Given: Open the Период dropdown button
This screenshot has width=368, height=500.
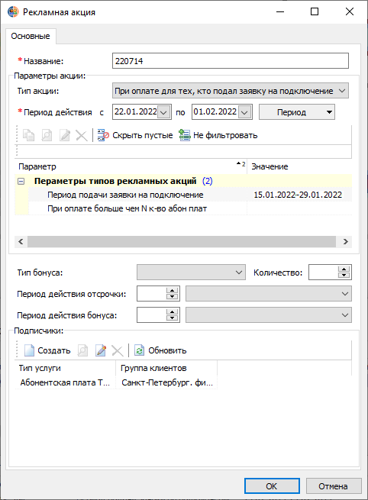Looking at the screenshot, I should (297, 112).
